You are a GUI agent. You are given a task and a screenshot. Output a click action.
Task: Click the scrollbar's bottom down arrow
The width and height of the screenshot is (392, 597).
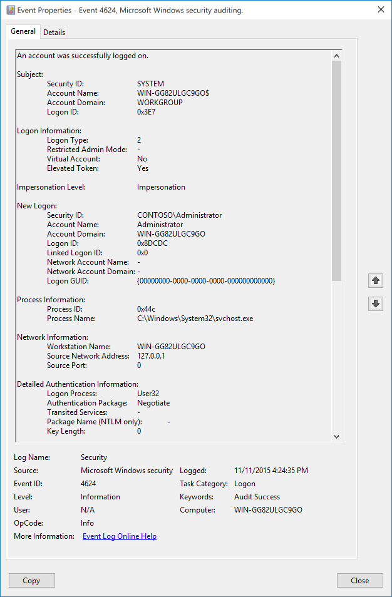tap(336, 437)
